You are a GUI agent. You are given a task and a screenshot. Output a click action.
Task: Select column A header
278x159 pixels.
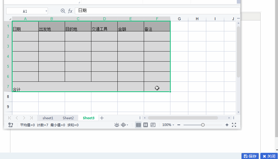click(25, 19)
